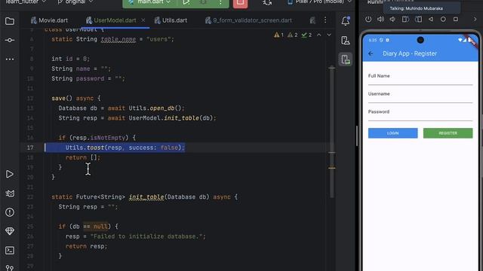Click the table_name variable
The width and height of the screenshot is (483, 271).
[118, 39]
